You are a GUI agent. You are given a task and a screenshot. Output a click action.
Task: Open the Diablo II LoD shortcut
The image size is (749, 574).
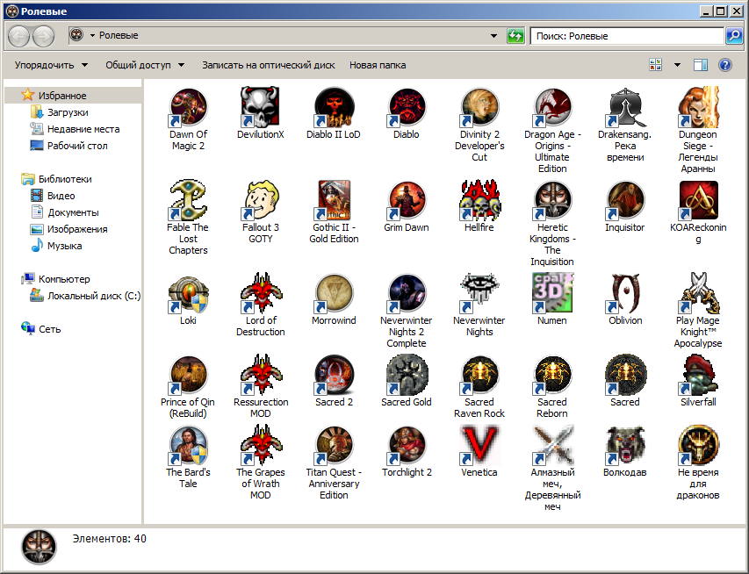pyautogui.click(x=334, y=107)
